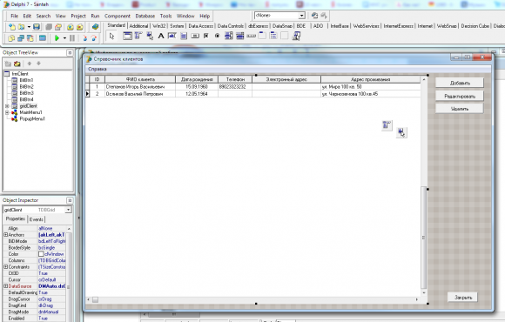
Task: Open the Component menu
Action: [x=118, y=16]
